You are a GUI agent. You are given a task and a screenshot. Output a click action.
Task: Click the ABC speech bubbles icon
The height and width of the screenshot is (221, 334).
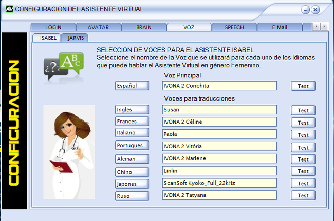64,66
